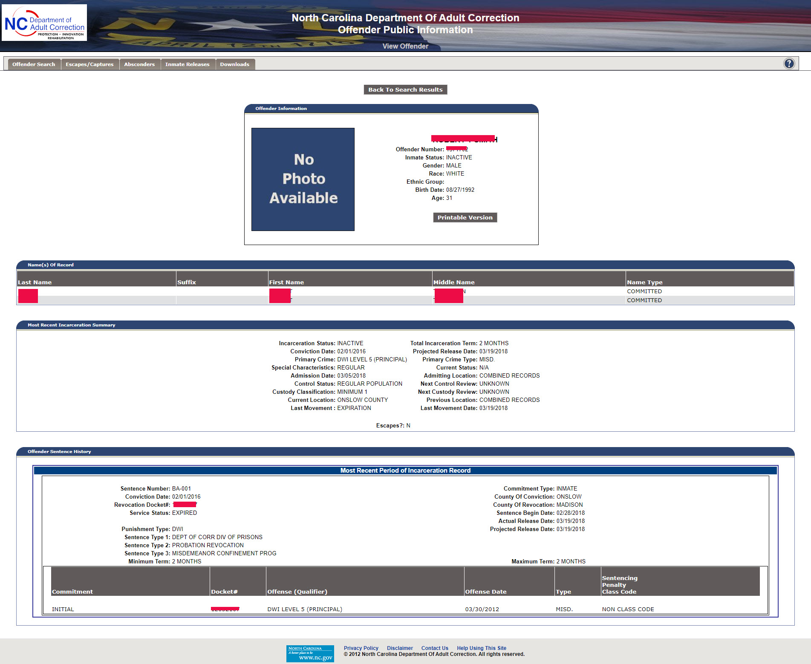The height and width of the screenshot is (664, 811).
Task: Click the Last Name column header
Action: click(35, 282)
